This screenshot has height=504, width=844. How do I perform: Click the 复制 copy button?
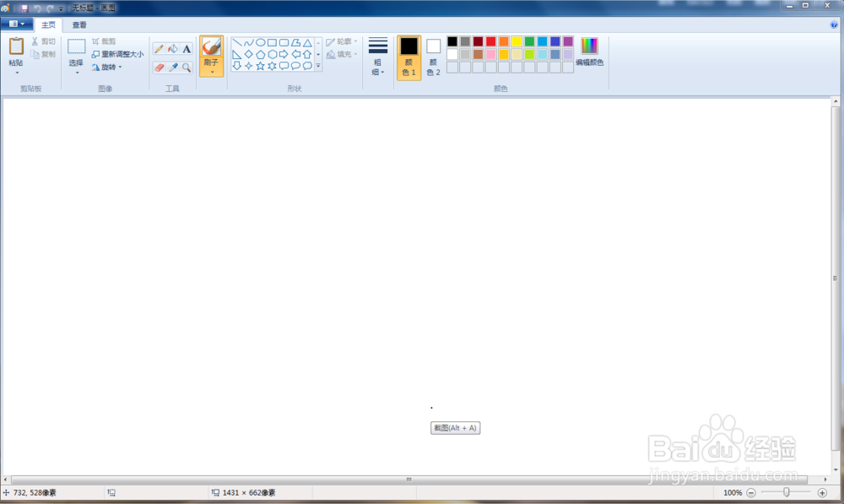tap(43, 54)
